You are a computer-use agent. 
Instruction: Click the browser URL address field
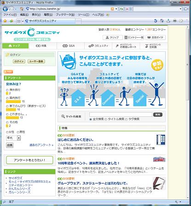click(70, 9)
